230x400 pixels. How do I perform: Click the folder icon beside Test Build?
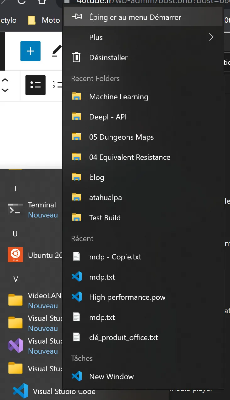pos(77,217)
